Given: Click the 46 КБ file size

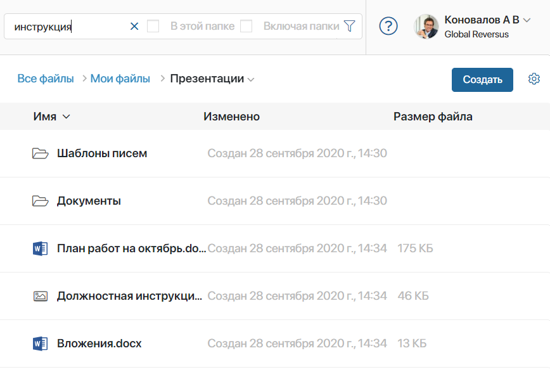Looking at the screenshot, I should coord(413,296).
